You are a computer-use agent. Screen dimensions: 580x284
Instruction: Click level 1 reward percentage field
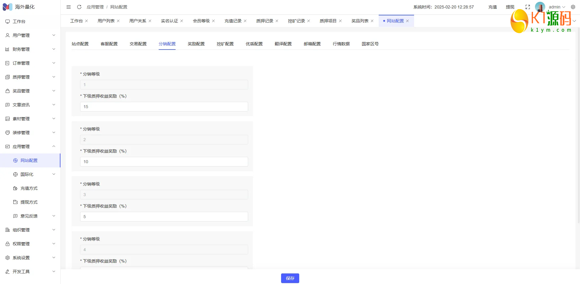tap(164, 107)
